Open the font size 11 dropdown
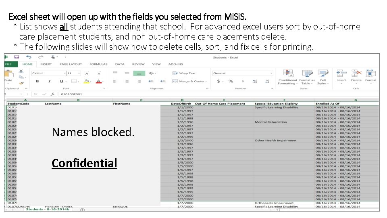The image size is (387, 218). [x=79, y=73]
